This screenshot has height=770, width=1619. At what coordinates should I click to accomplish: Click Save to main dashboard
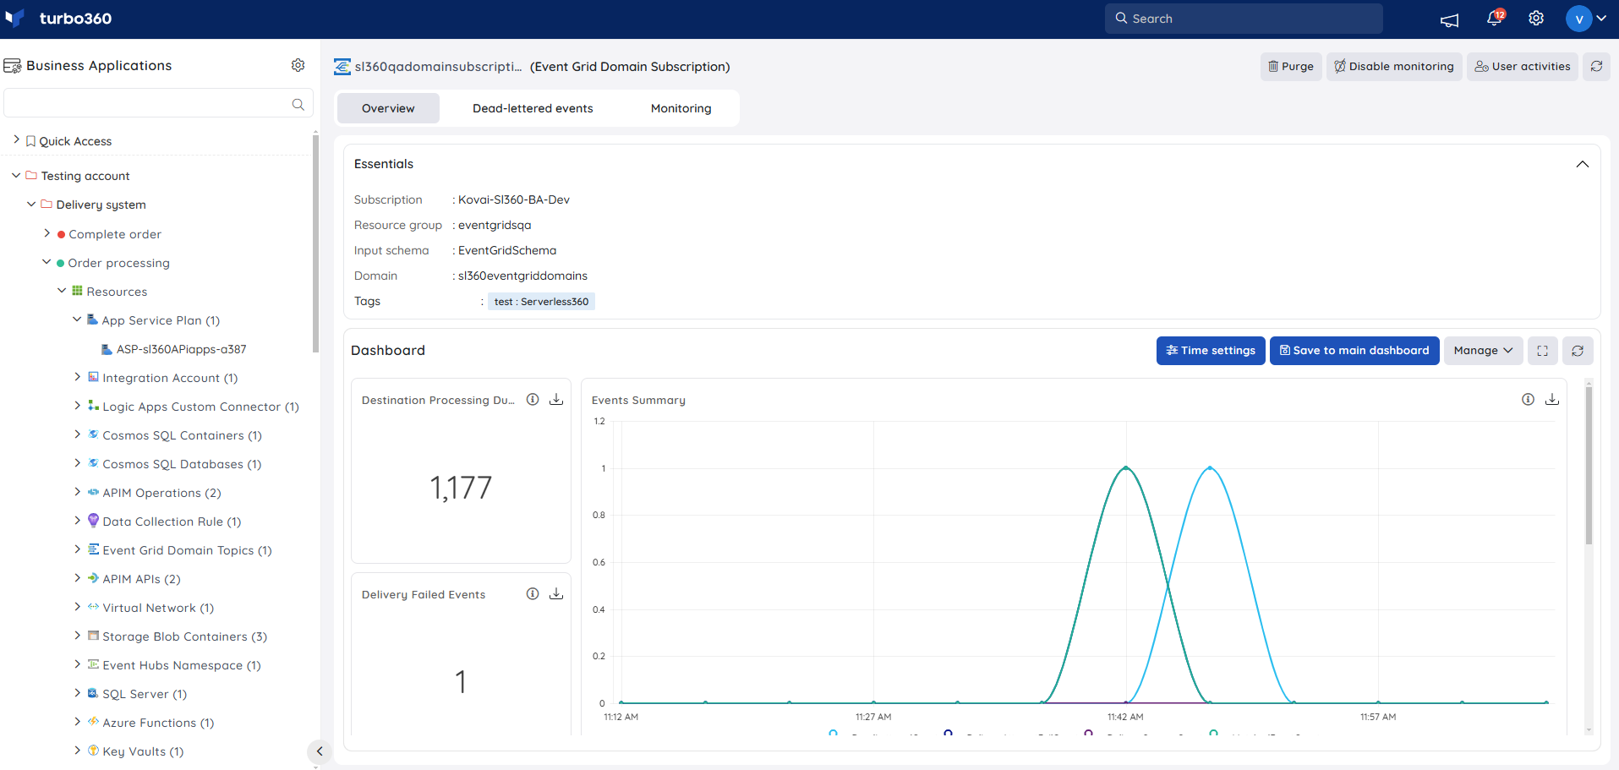coord(1354,351)
